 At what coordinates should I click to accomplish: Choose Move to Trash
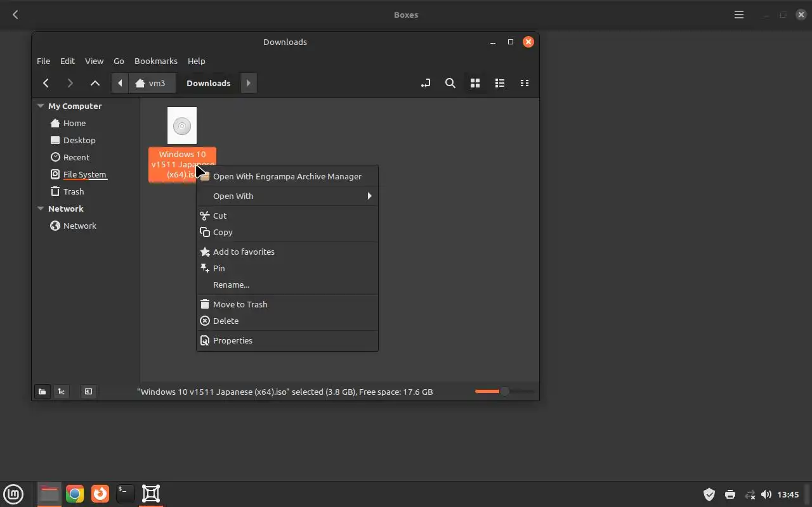tap(287, 304)
